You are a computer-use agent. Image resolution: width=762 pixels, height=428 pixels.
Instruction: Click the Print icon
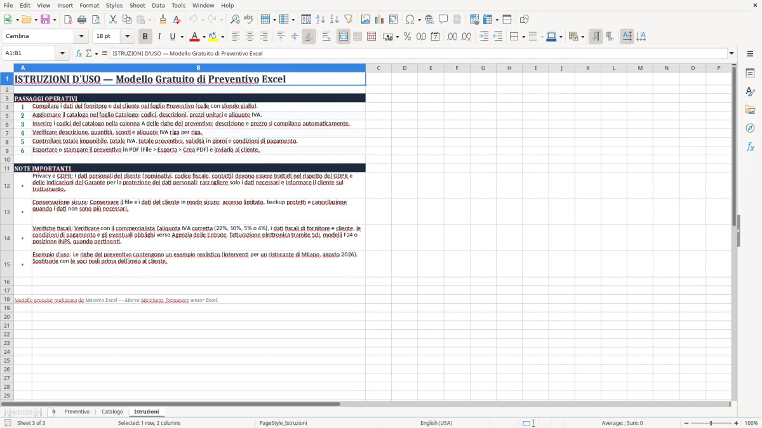(82, 20)
